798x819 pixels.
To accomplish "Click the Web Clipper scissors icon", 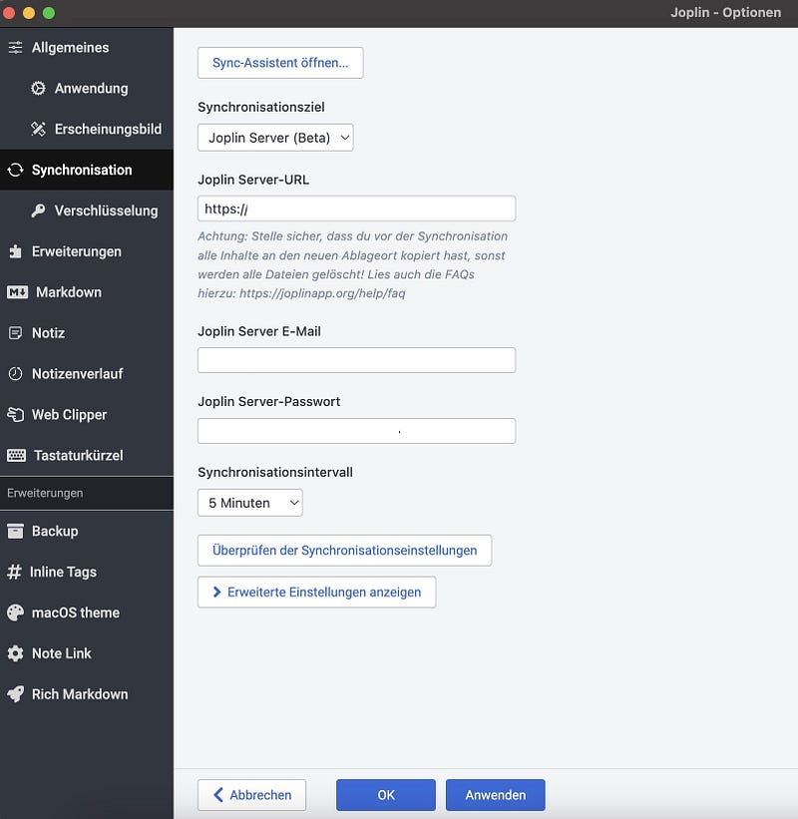I will pos(15,414).
